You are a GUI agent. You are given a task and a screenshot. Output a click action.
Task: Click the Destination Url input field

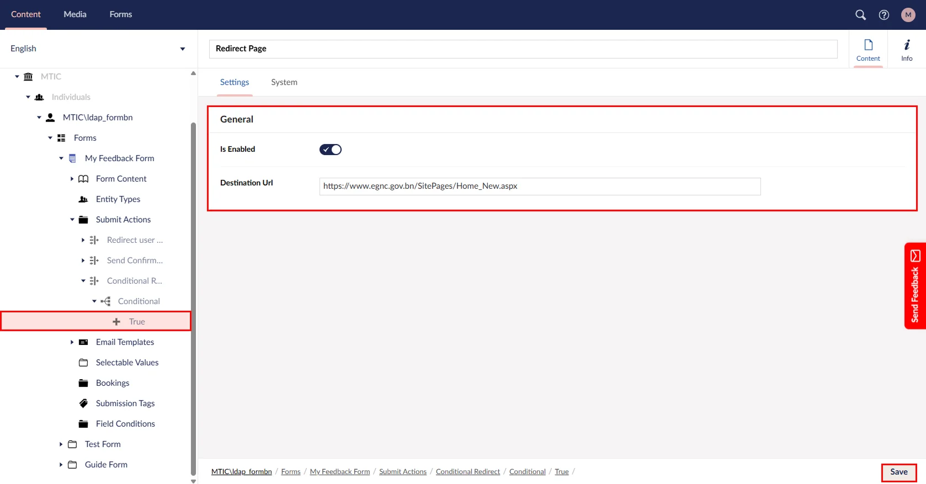coord(540,187)
